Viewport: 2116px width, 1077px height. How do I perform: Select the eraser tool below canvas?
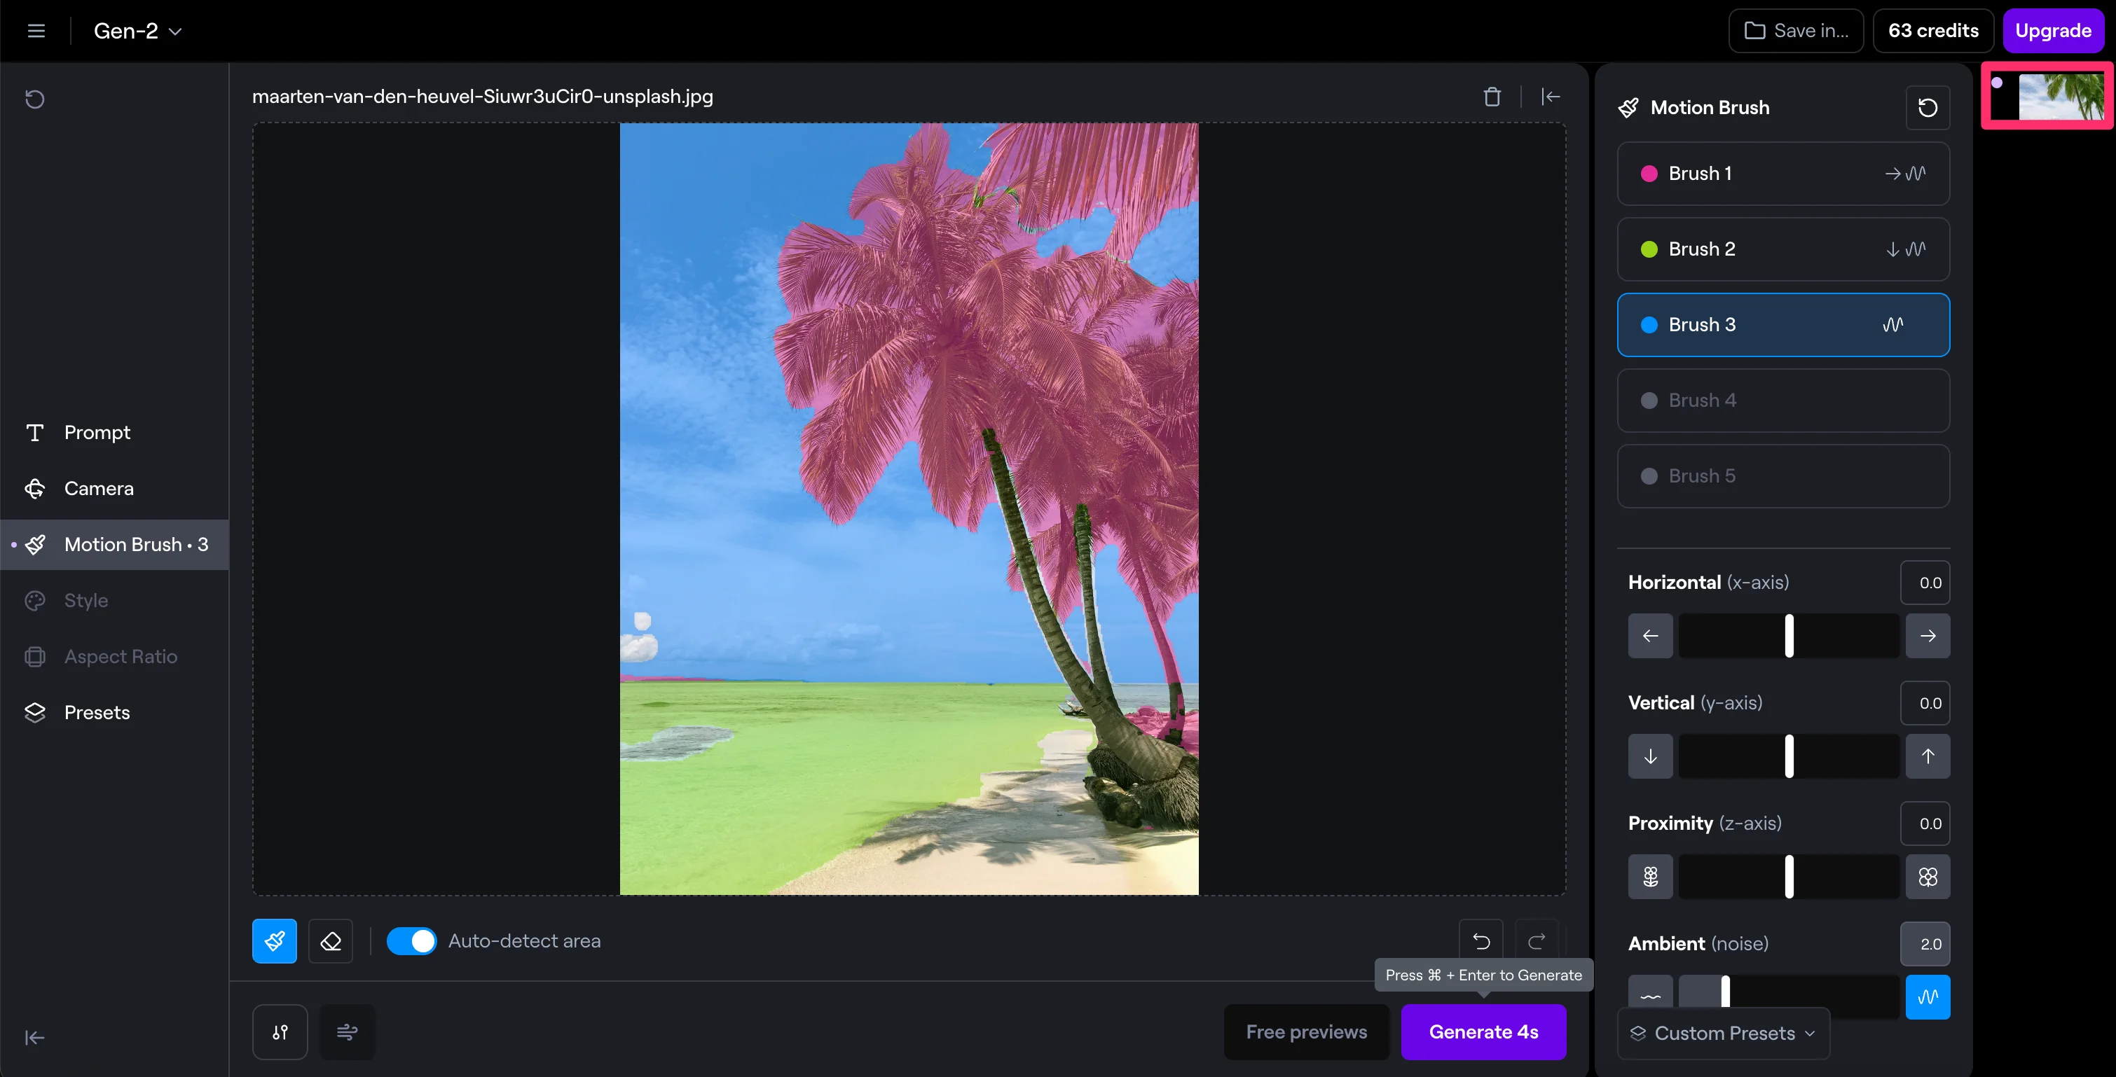pos(330,940)
